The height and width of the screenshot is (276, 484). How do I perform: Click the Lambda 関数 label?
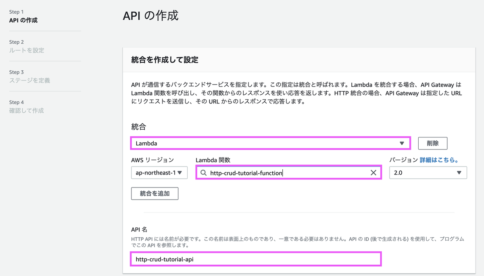[x=213, y=160]
